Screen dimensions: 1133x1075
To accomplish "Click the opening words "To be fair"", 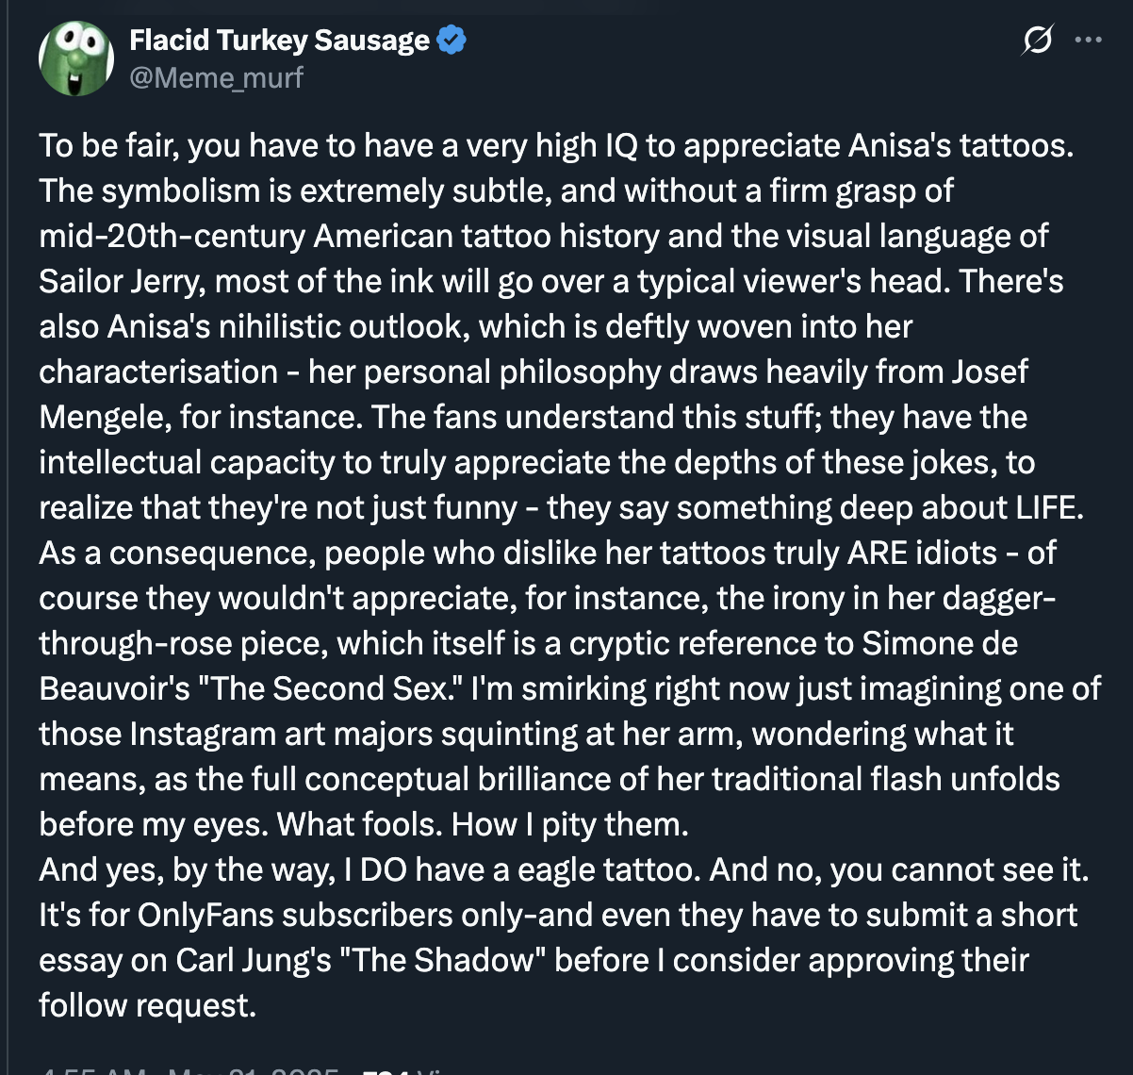I will click(108, 145).
